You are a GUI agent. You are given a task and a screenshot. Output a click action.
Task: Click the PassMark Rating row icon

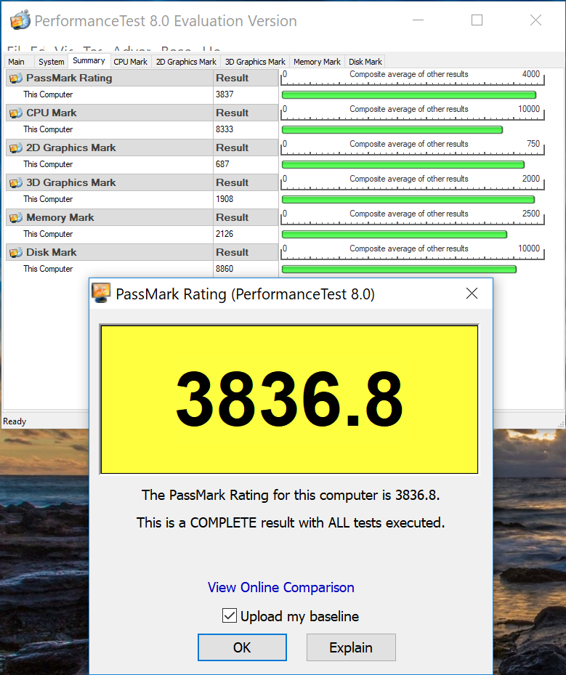pyautogui.click(x=16, y=78)
